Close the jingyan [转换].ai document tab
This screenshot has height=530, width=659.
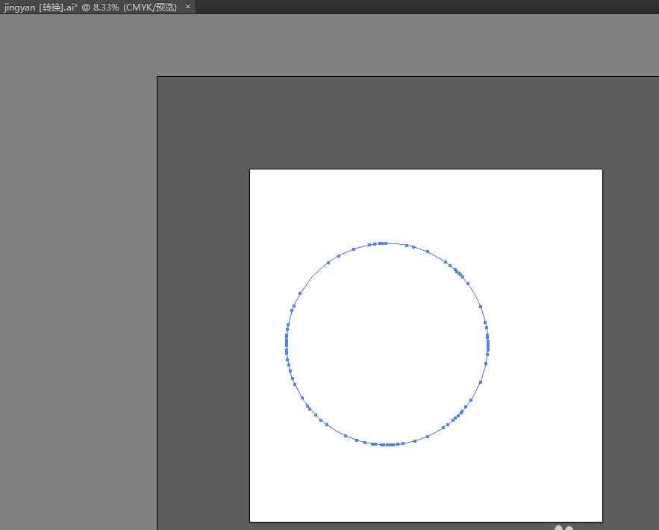pyautogui.click(x=188, y=7)
